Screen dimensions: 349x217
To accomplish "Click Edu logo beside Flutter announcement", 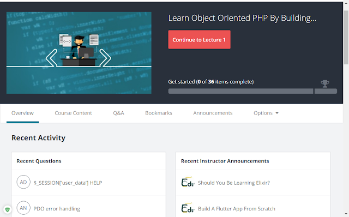I will 188,208.
